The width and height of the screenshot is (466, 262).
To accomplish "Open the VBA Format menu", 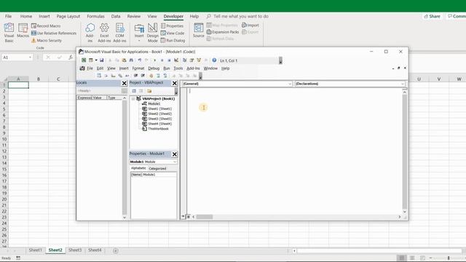I will (138, 68).
